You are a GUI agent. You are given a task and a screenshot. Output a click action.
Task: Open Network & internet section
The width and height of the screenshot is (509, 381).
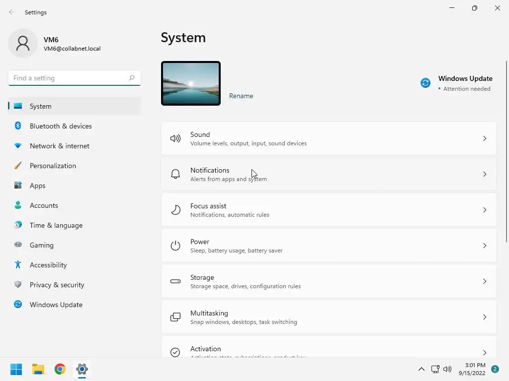[75, 146]
